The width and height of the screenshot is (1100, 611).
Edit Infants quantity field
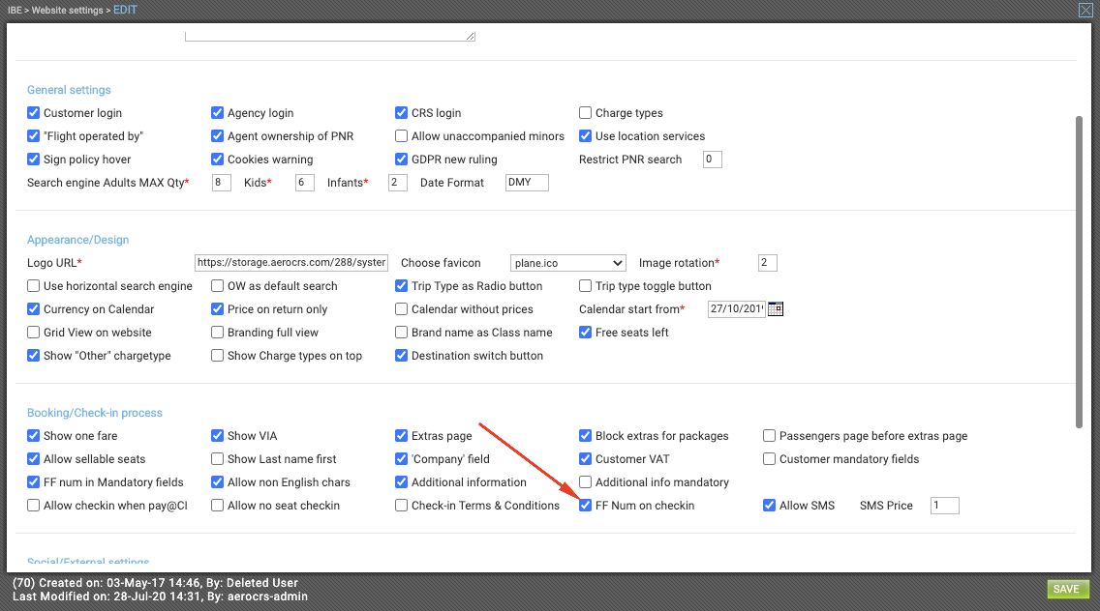coord(397,182)
